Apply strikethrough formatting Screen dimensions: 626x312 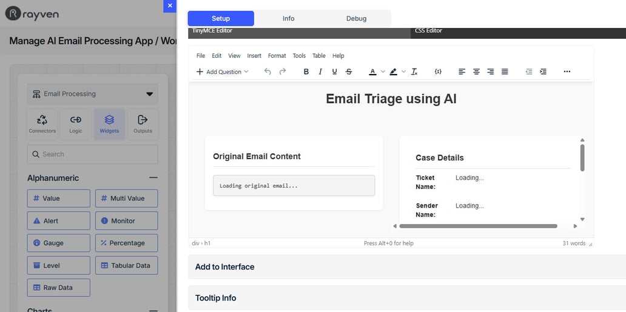point(349,72)
